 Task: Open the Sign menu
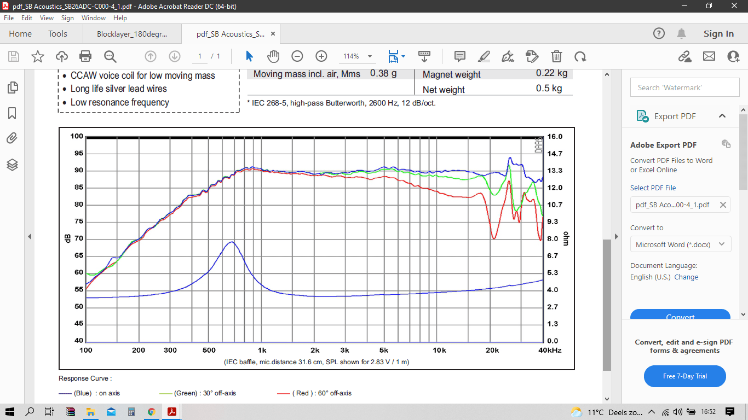click(67, 18)
